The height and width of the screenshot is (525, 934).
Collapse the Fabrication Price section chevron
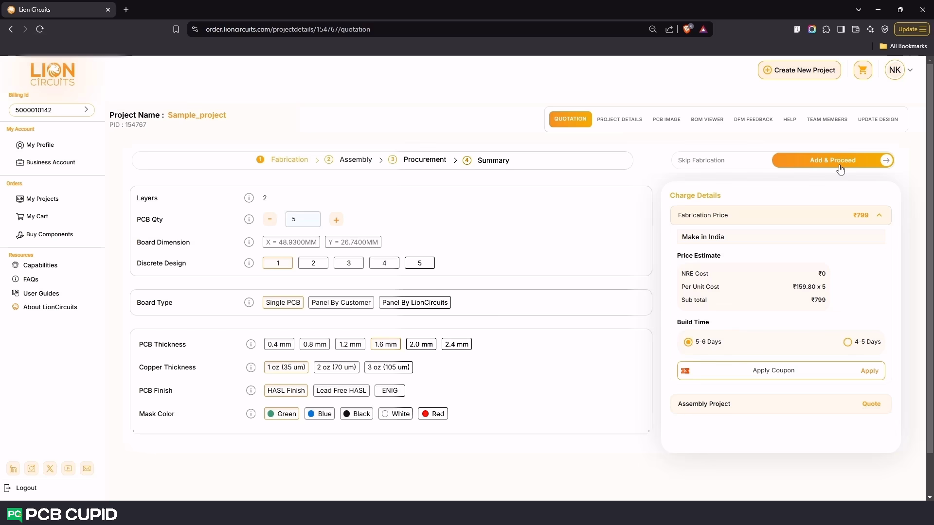(x=879, y=215)
